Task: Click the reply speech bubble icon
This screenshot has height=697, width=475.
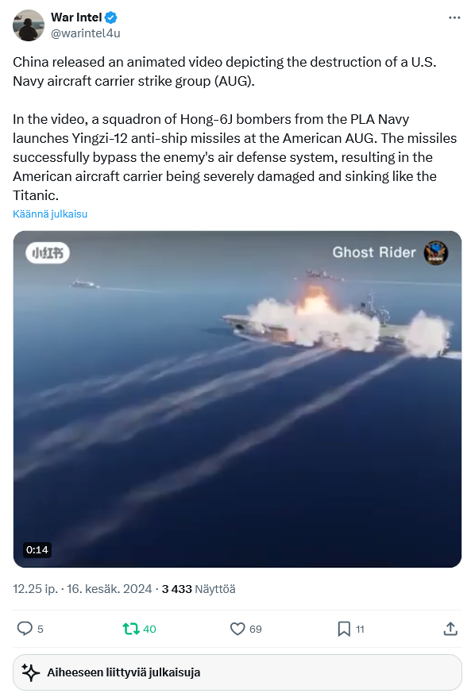Action: click(x=25, y=629)
